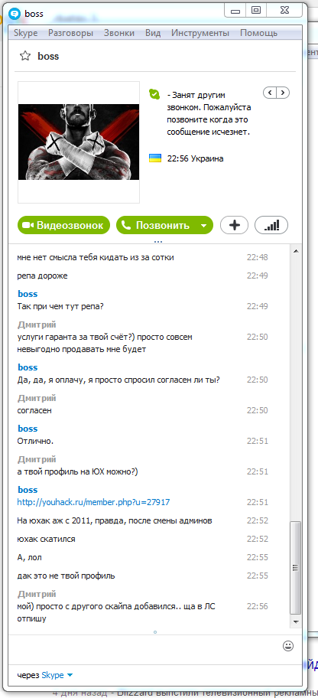Click the chat scrollbar down arrow
The image size is (318, 698).
[295, 620]
